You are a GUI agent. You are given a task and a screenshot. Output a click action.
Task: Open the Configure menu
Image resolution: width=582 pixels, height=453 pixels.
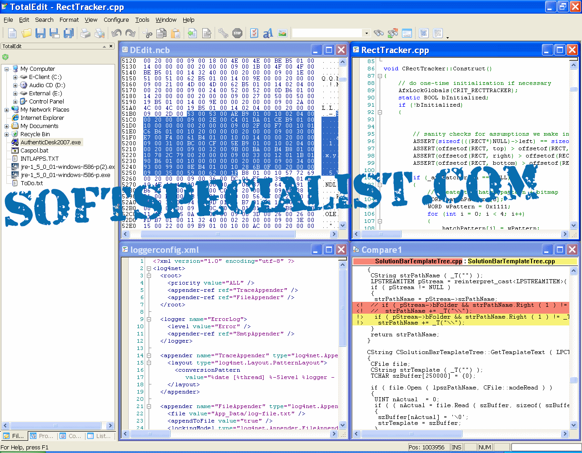click(116, 20)
